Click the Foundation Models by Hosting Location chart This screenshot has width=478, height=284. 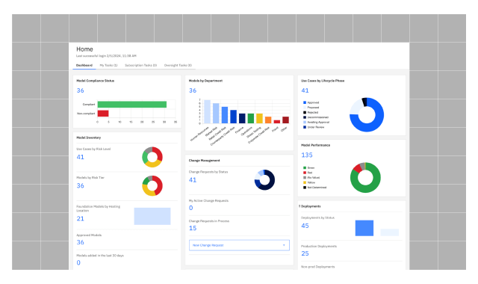152,216
